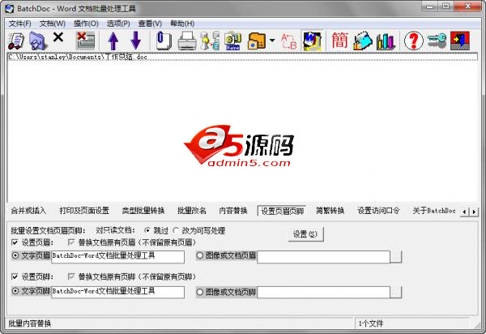Click the blue tag toolbar icon right of 簡

(363, 41)
